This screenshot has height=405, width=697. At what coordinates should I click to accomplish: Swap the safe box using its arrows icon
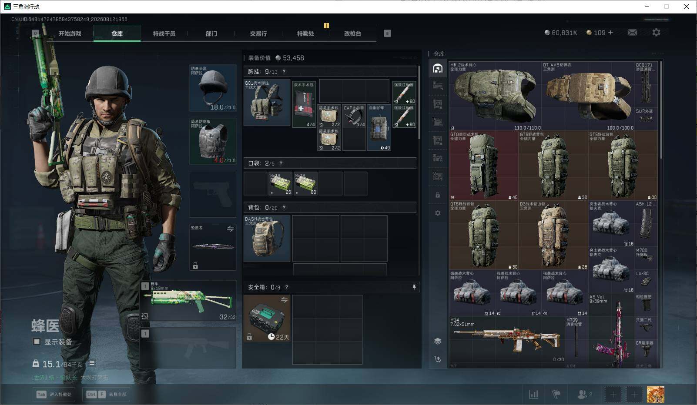click(284, 300)
